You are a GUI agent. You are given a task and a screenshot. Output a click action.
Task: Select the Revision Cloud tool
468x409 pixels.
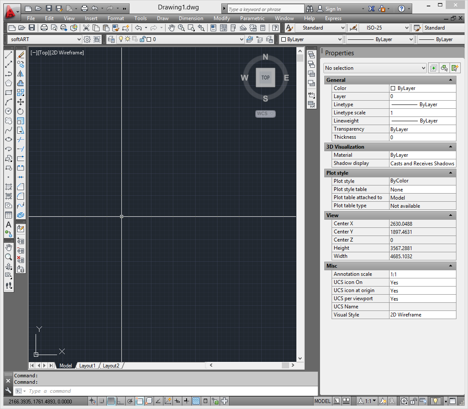[x=9, y=121]
